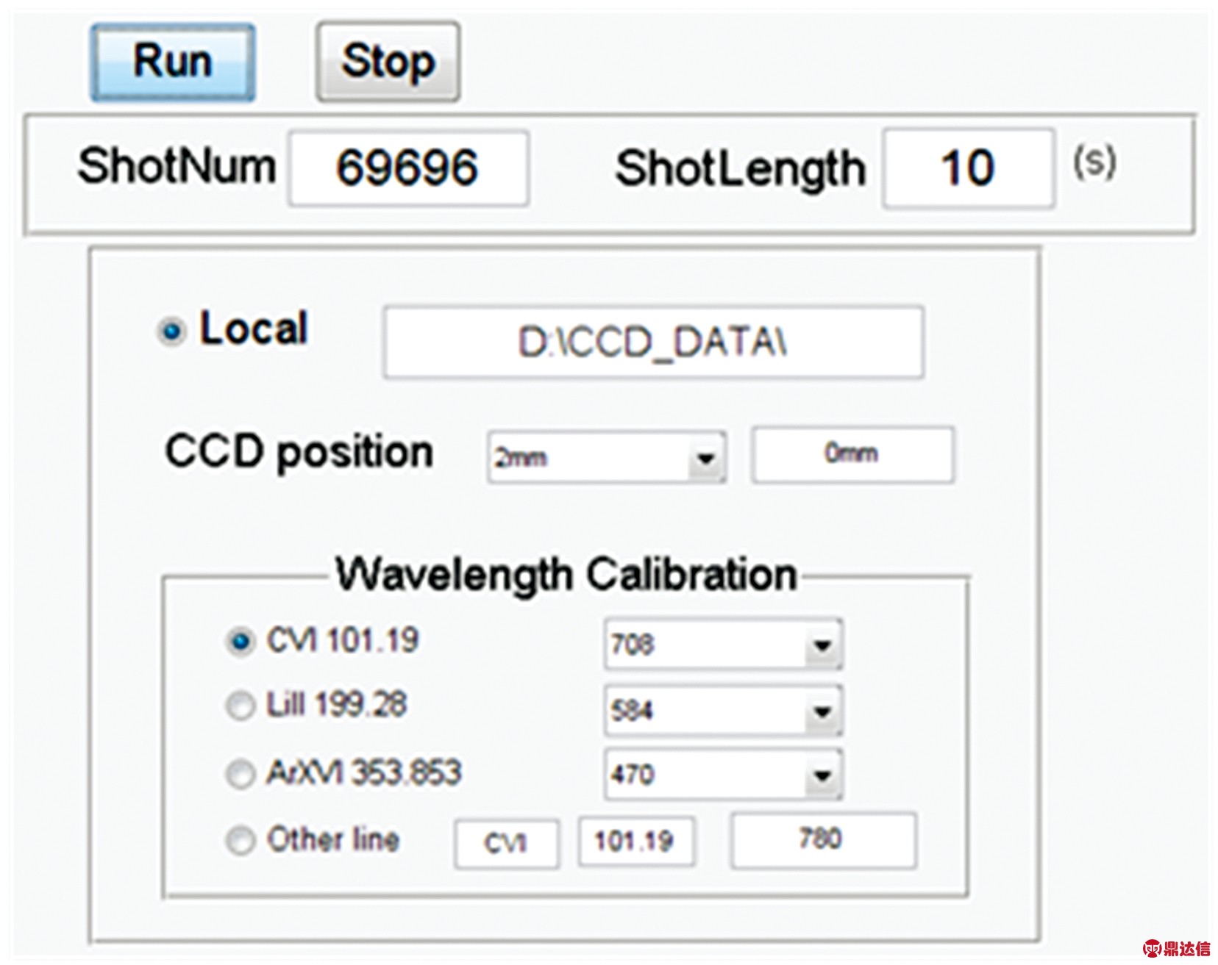Open the CCD position 2mm dropdown

(607, 457)
